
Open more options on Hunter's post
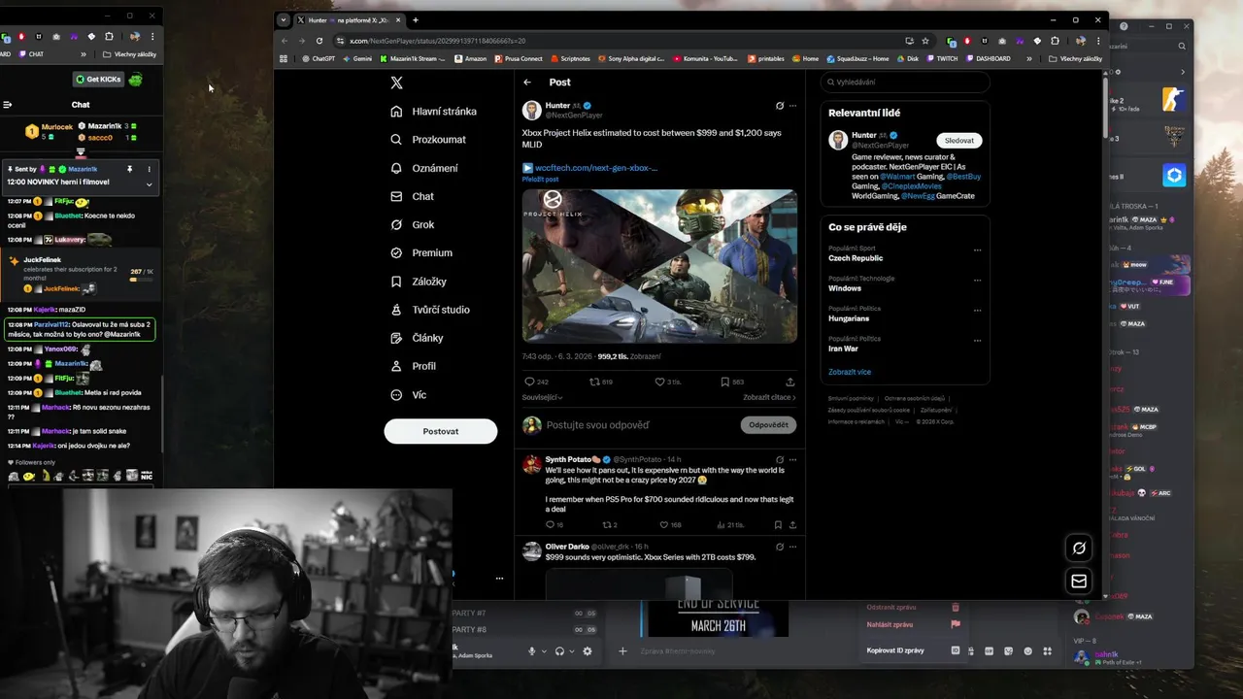[x=792, y=106]
